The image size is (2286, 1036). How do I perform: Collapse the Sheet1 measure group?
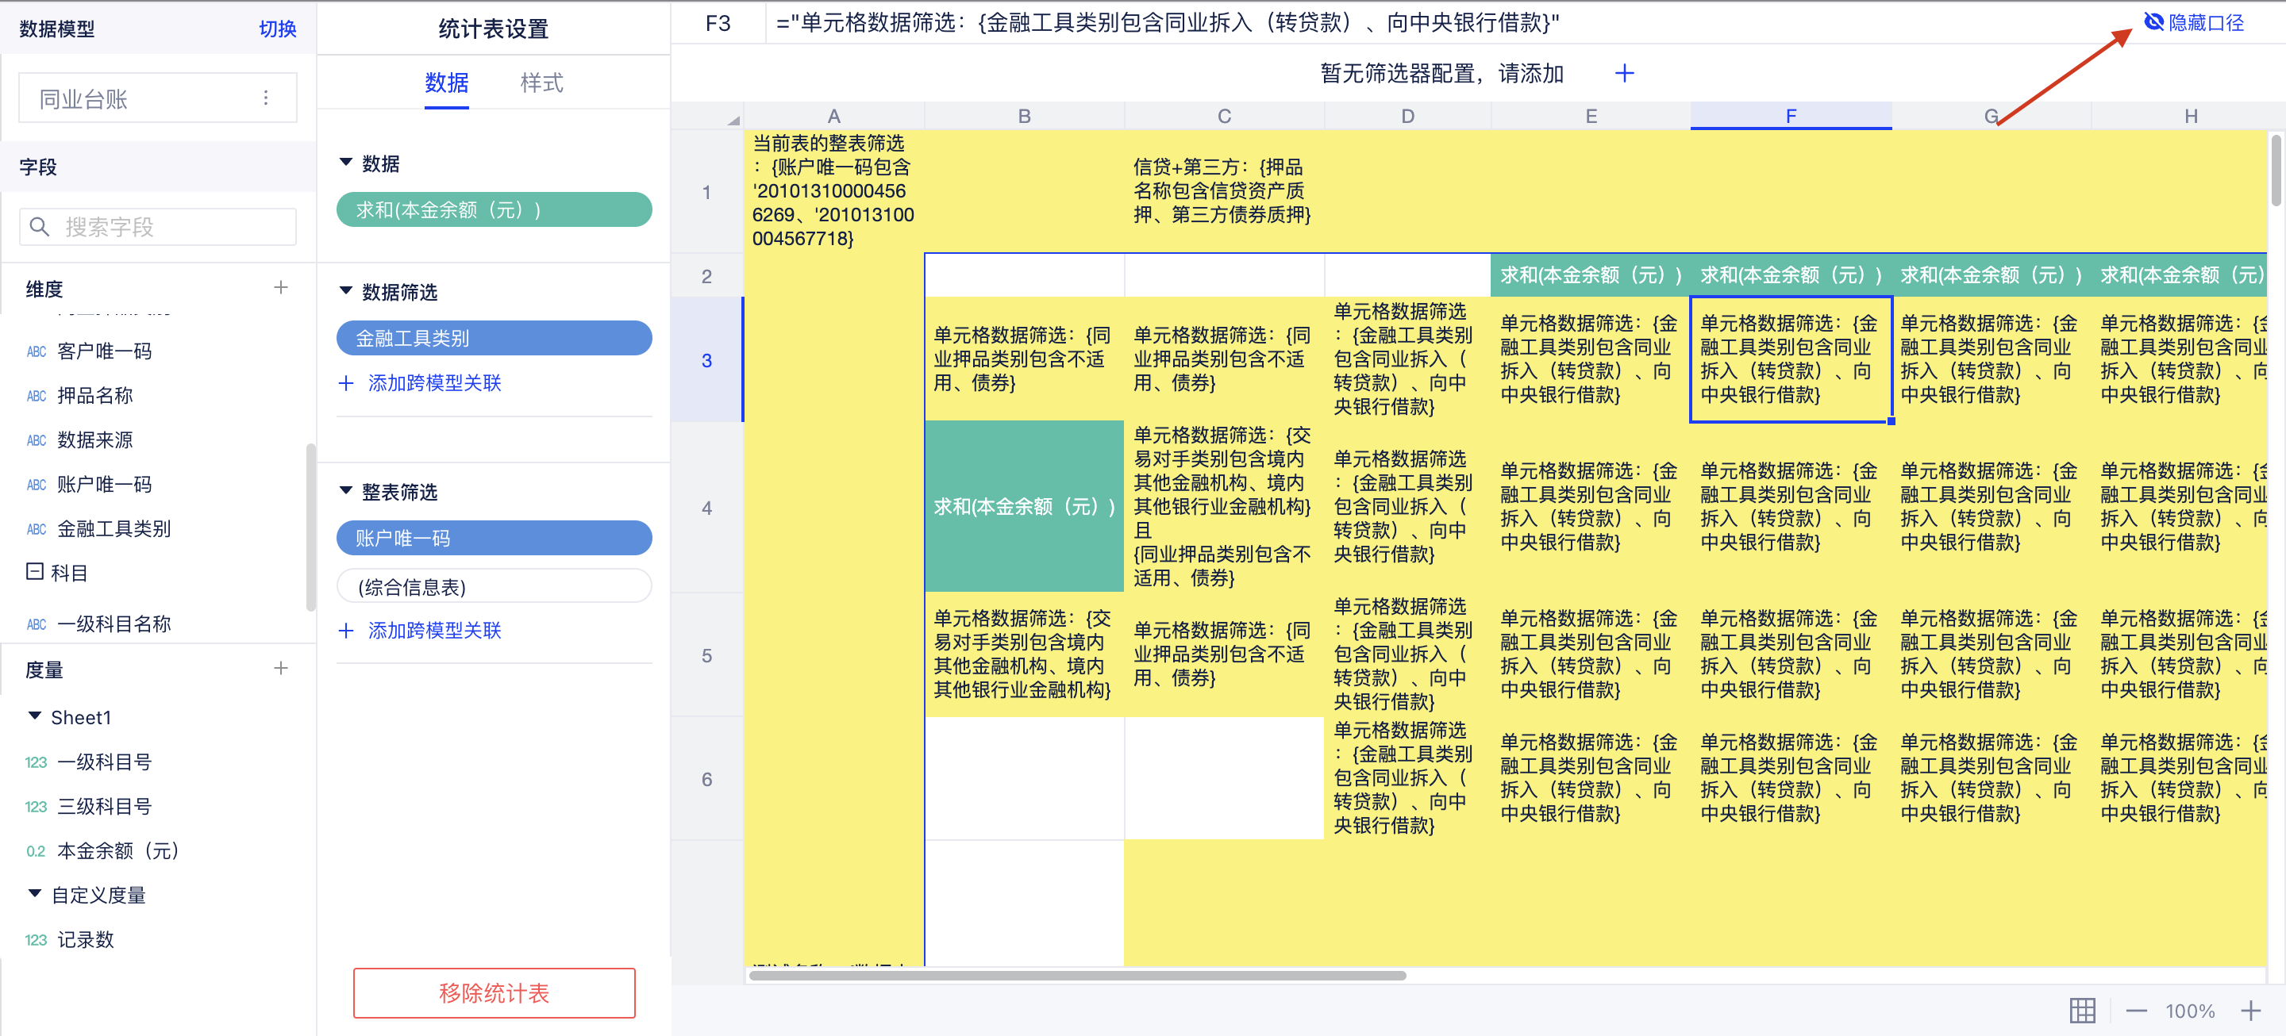click(35, 716)
